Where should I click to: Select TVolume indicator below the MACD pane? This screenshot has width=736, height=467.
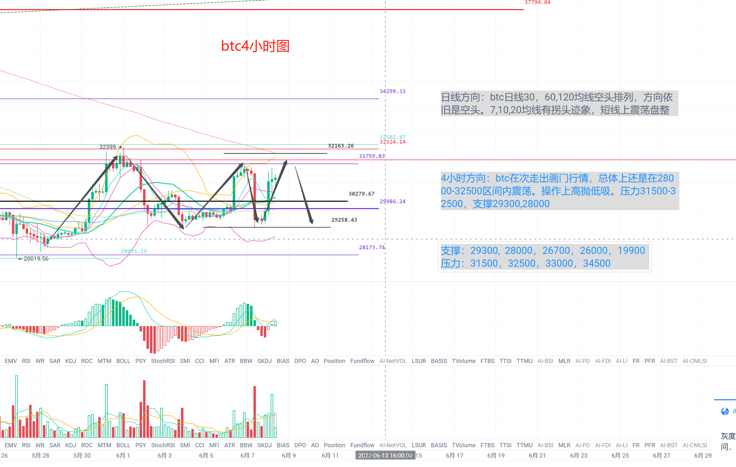[464, 361]
